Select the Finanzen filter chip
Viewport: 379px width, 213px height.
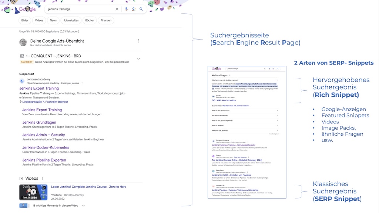[106, 20]
